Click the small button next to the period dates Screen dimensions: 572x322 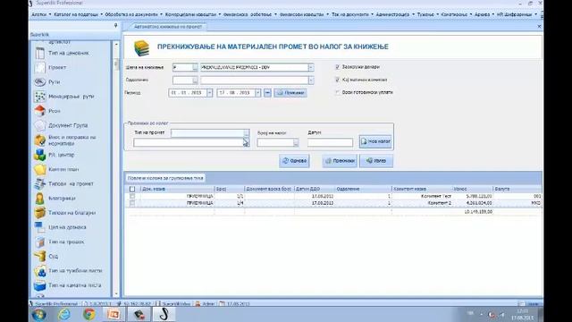click(x=267, y=93)
